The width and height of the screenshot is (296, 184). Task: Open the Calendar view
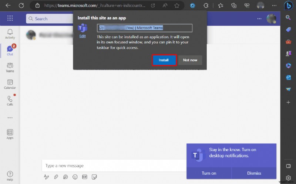10,84
